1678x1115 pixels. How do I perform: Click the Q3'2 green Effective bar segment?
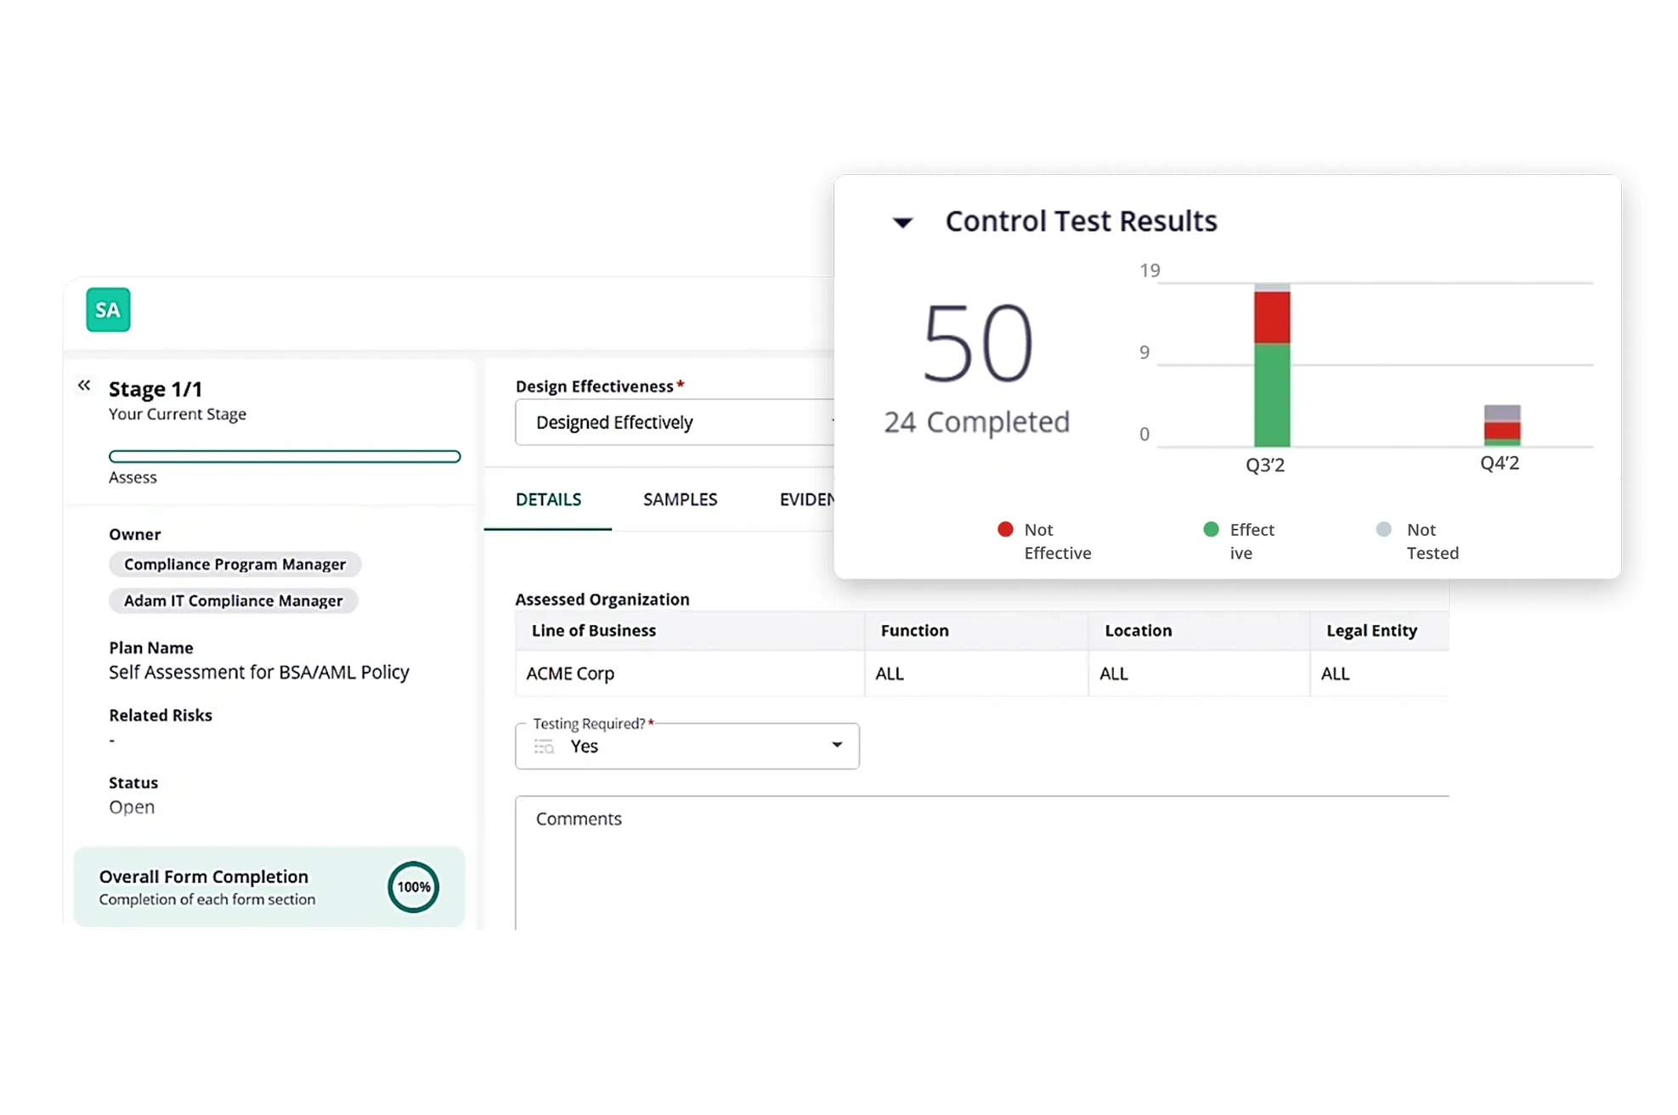[x=1272, y=395]
